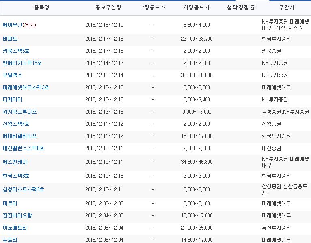Select price range 13,000~17,000
This screenshot has width=311, height=243.
tap(197, 136)
